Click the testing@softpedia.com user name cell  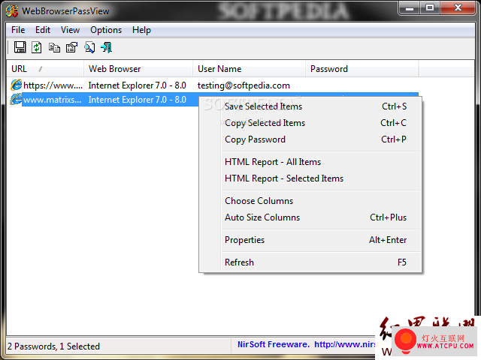tap(244, 85)
